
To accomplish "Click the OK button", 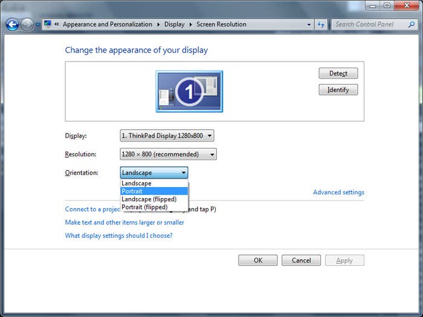I will [258, 260].
